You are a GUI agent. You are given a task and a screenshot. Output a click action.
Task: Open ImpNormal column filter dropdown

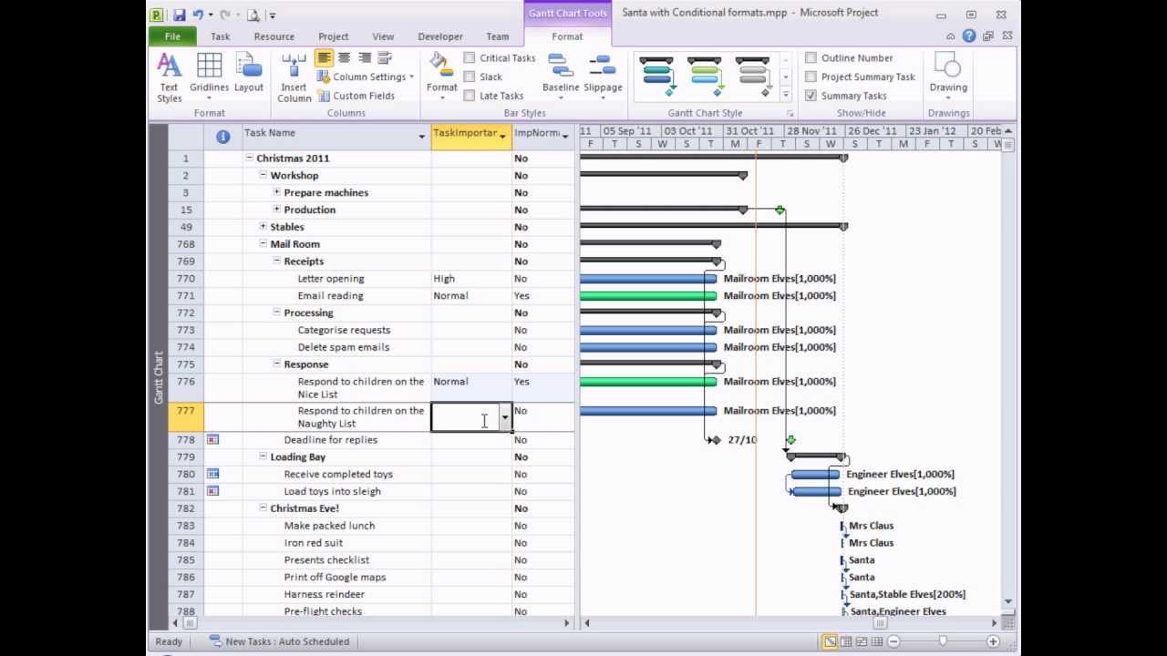[x=565, y=137]
